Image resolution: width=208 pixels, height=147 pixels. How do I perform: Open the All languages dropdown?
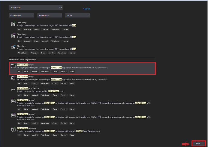21,15
